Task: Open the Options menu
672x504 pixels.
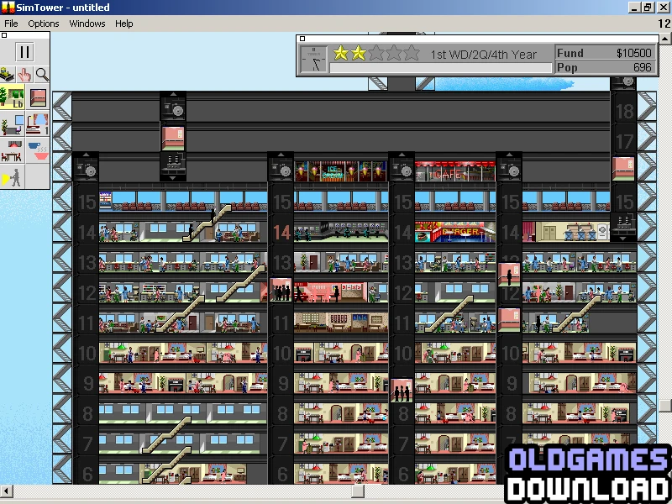Action: (x=44, y=24)
